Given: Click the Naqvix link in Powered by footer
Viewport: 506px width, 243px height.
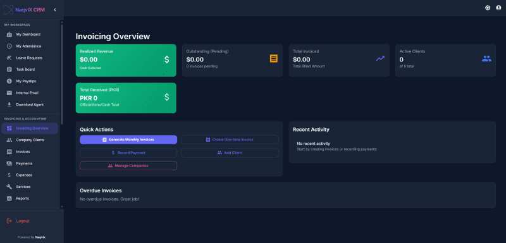Looking at the screenshot, I should tap(40, 237).
